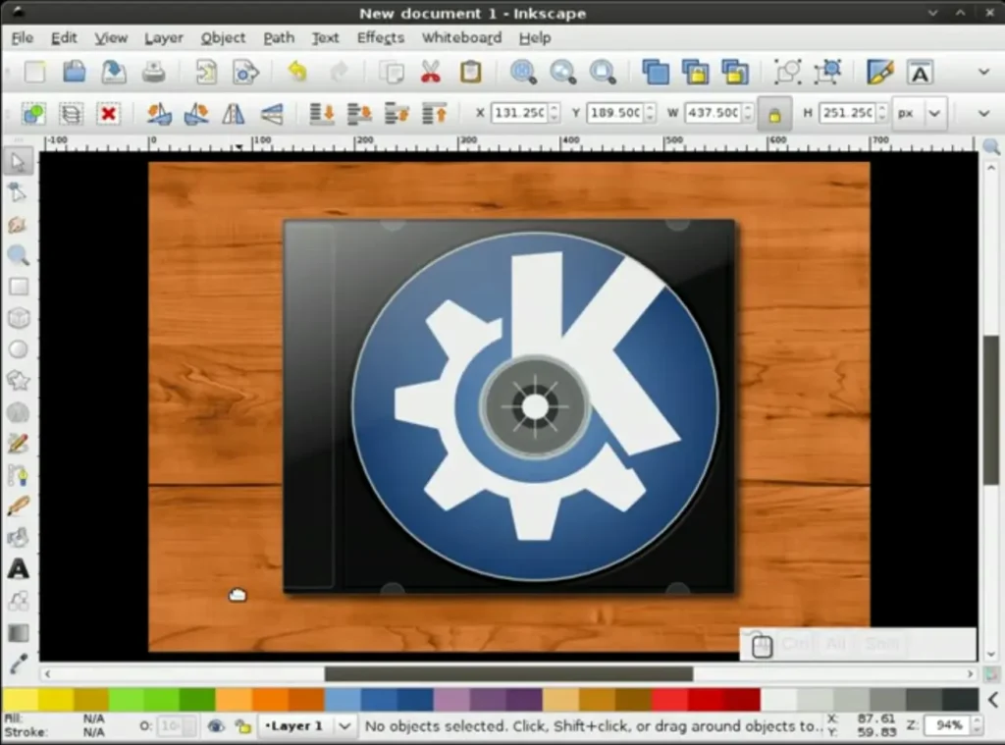Select the Rectangle tool

point(18,287)
